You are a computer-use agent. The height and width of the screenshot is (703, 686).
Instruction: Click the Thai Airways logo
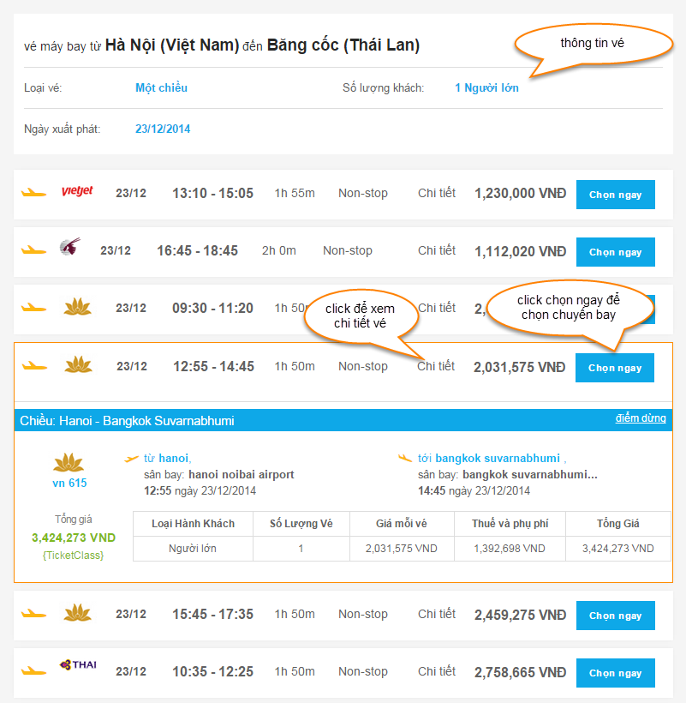point(78,665)
